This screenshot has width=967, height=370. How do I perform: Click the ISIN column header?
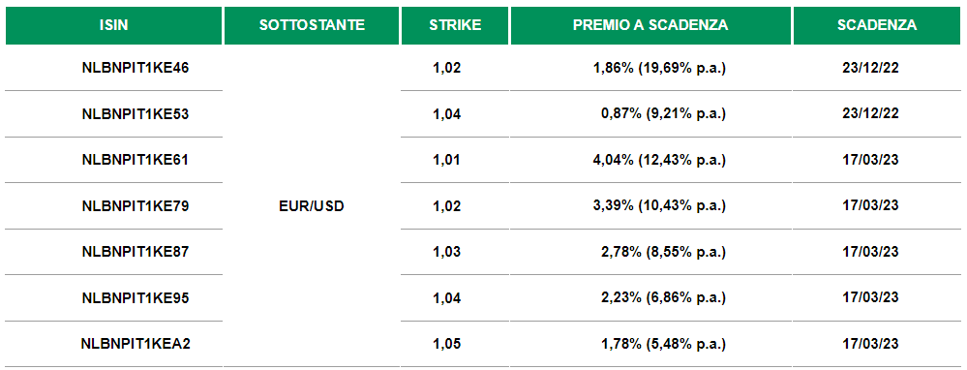pyautogui.click(x=113, y=25)
